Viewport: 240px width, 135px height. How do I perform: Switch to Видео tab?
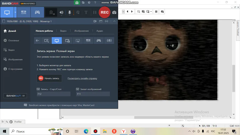point(63,31)
